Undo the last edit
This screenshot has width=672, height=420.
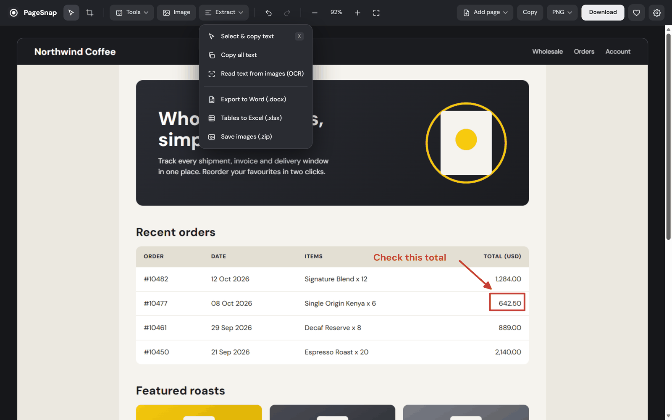pos(268,13)
